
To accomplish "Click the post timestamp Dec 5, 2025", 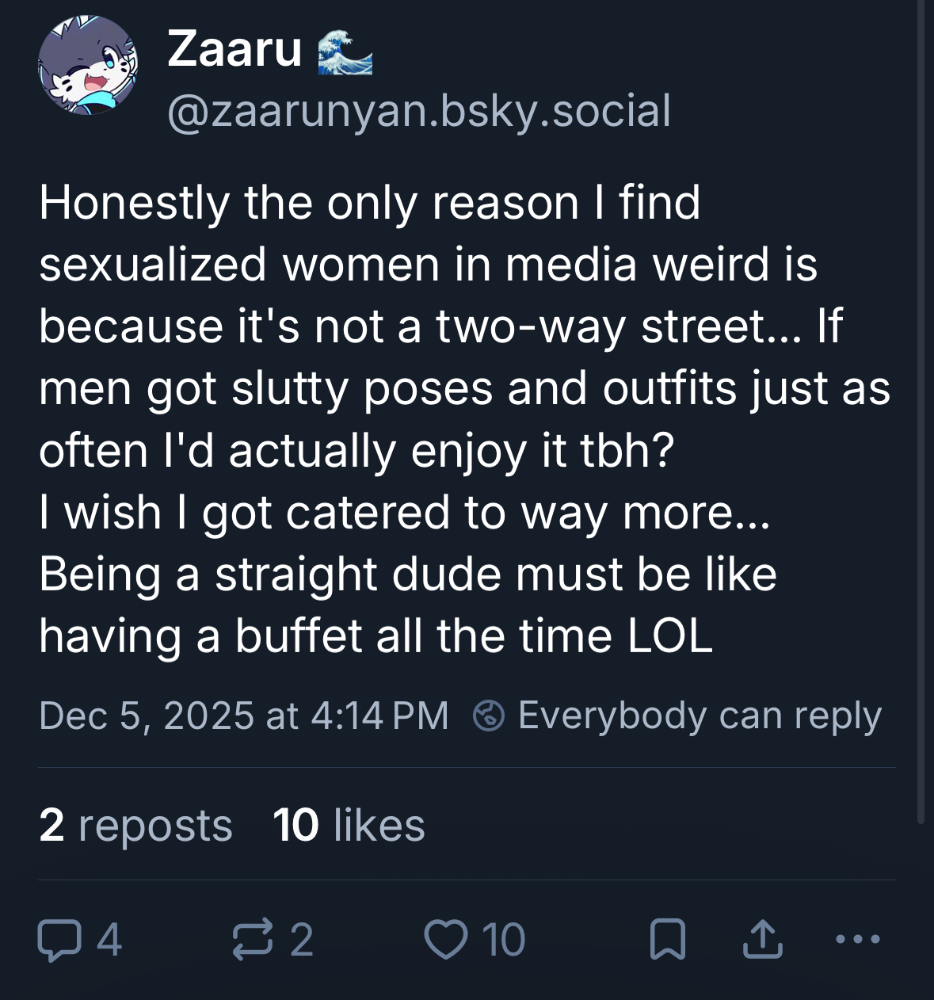I will tap(243, 716).
